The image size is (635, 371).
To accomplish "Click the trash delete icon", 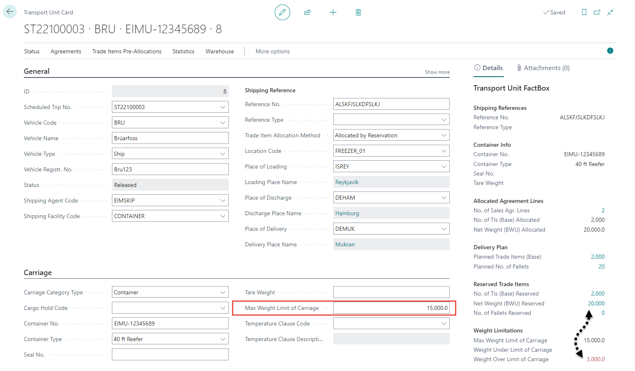I will coord(358,12).
